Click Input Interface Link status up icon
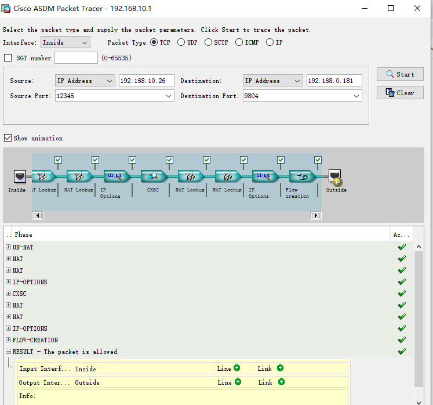 pos(280,368)
